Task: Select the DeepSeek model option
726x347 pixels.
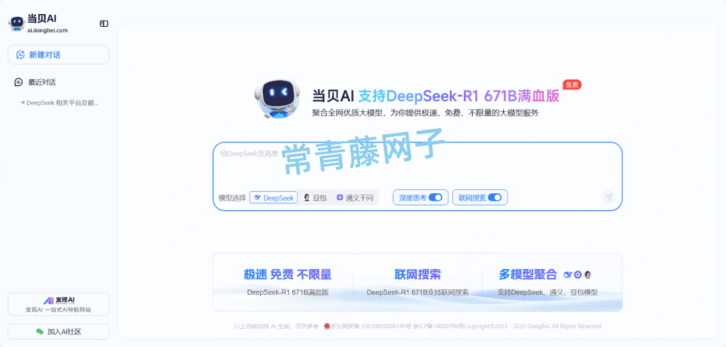Action: pos(274,198)
